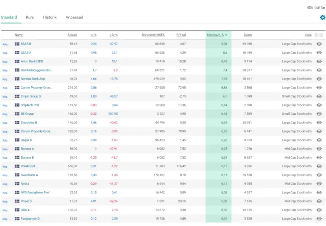Viewport: 326px width, 226px height.
Task: Click eye icon in Bonava A row
Action: pos(319,149)
